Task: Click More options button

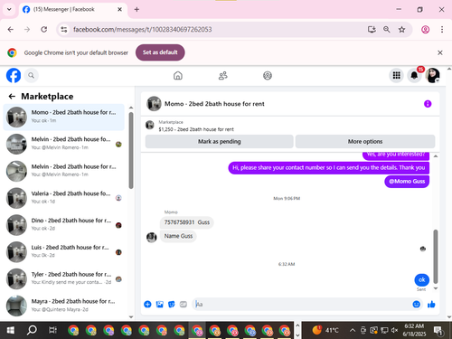Action: coord(365,141)
